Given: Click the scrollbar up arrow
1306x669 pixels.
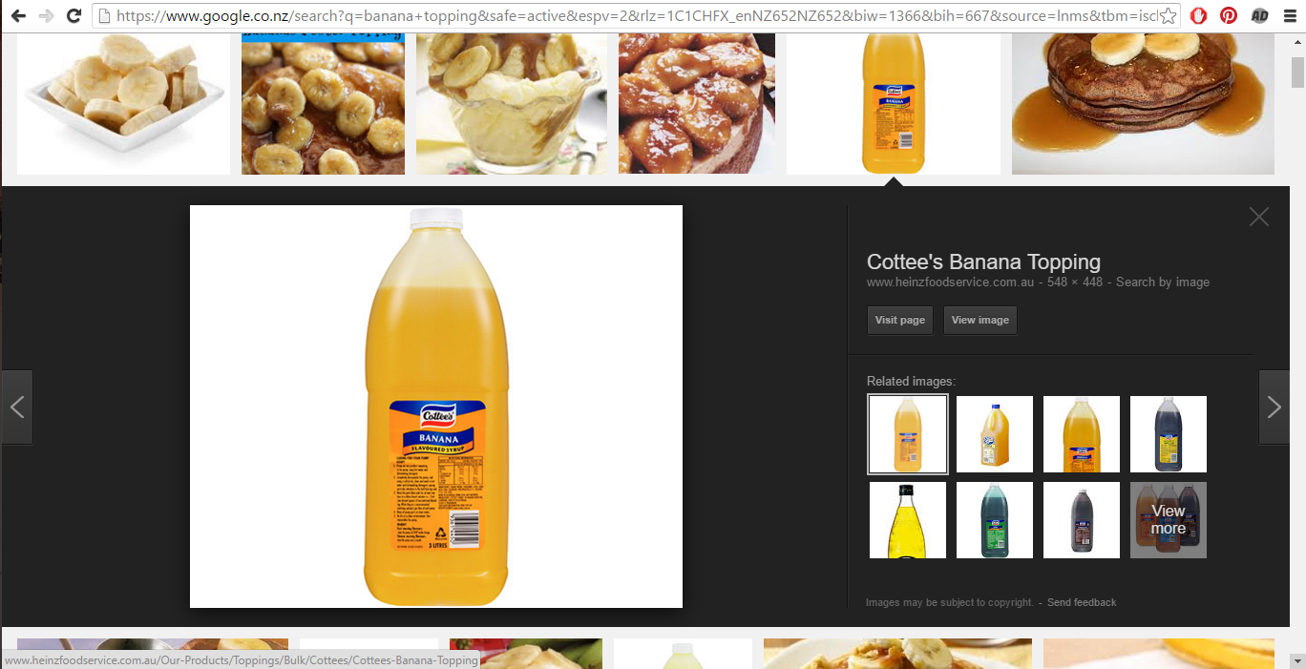Looking at the screenshot, I should [1297, 40].
